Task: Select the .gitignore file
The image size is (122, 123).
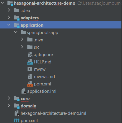Action: (43, 55)
